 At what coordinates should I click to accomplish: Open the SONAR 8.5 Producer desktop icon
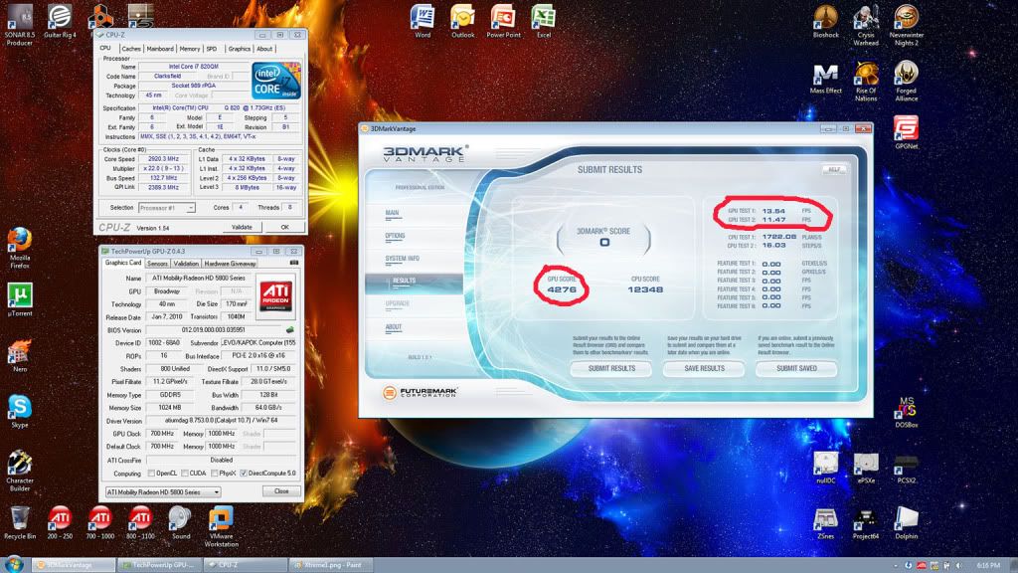pyautogui.click(x=20, y=25)
